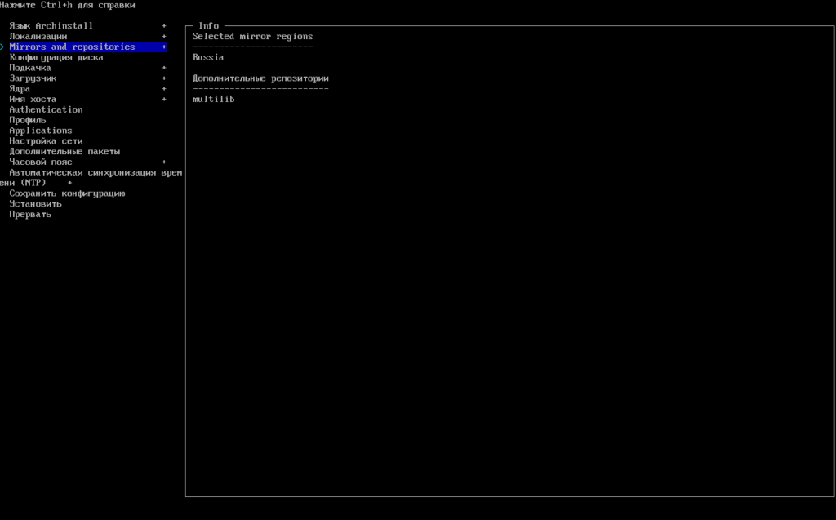The image size is (836, 520).
Task: Open the Applications entry
Action: click(x=41, y=131)
